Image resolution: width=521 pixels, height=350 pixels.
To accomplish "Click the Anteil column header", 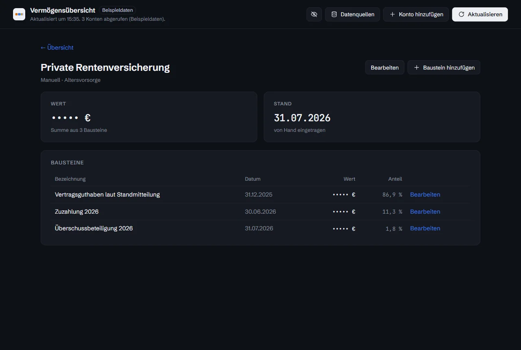I will [x=395, y=179].
